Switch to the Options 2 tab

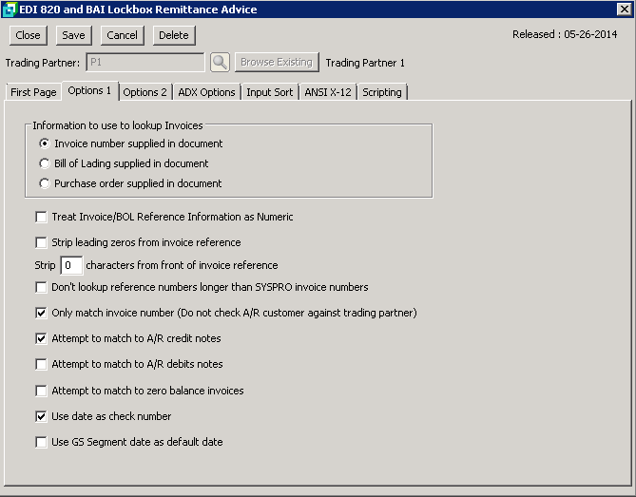pos(145,92)
